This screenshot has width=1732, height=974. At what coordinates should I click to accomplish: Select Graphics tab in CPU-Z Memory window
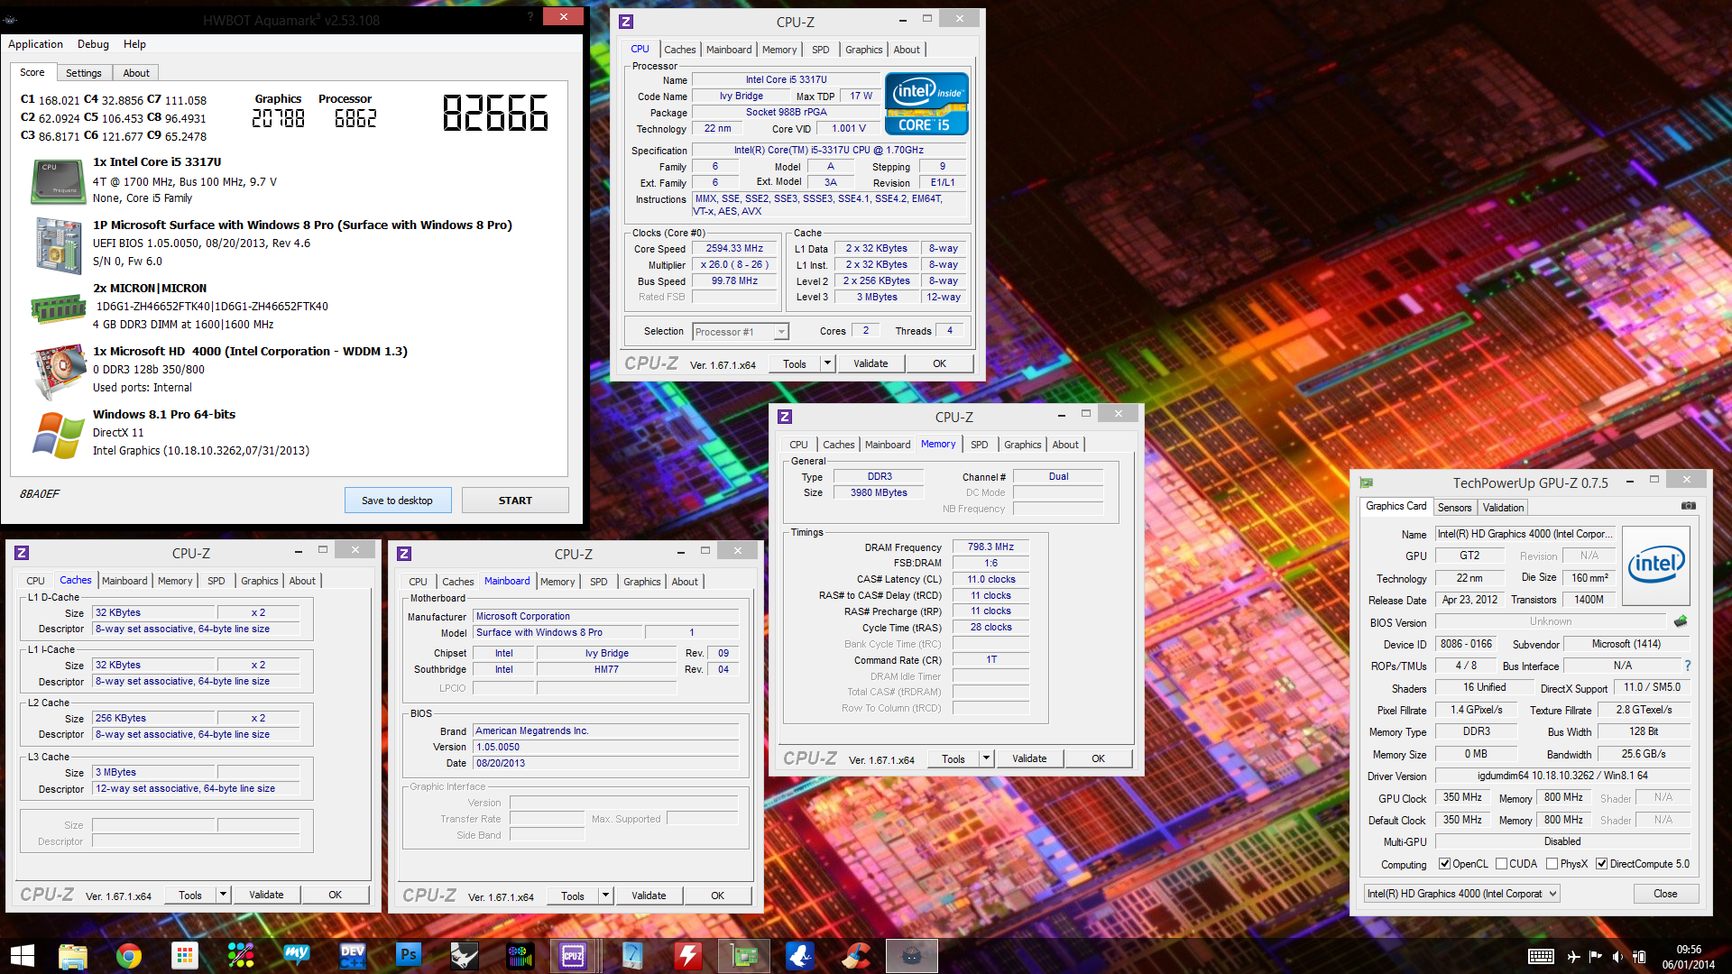1022,445
